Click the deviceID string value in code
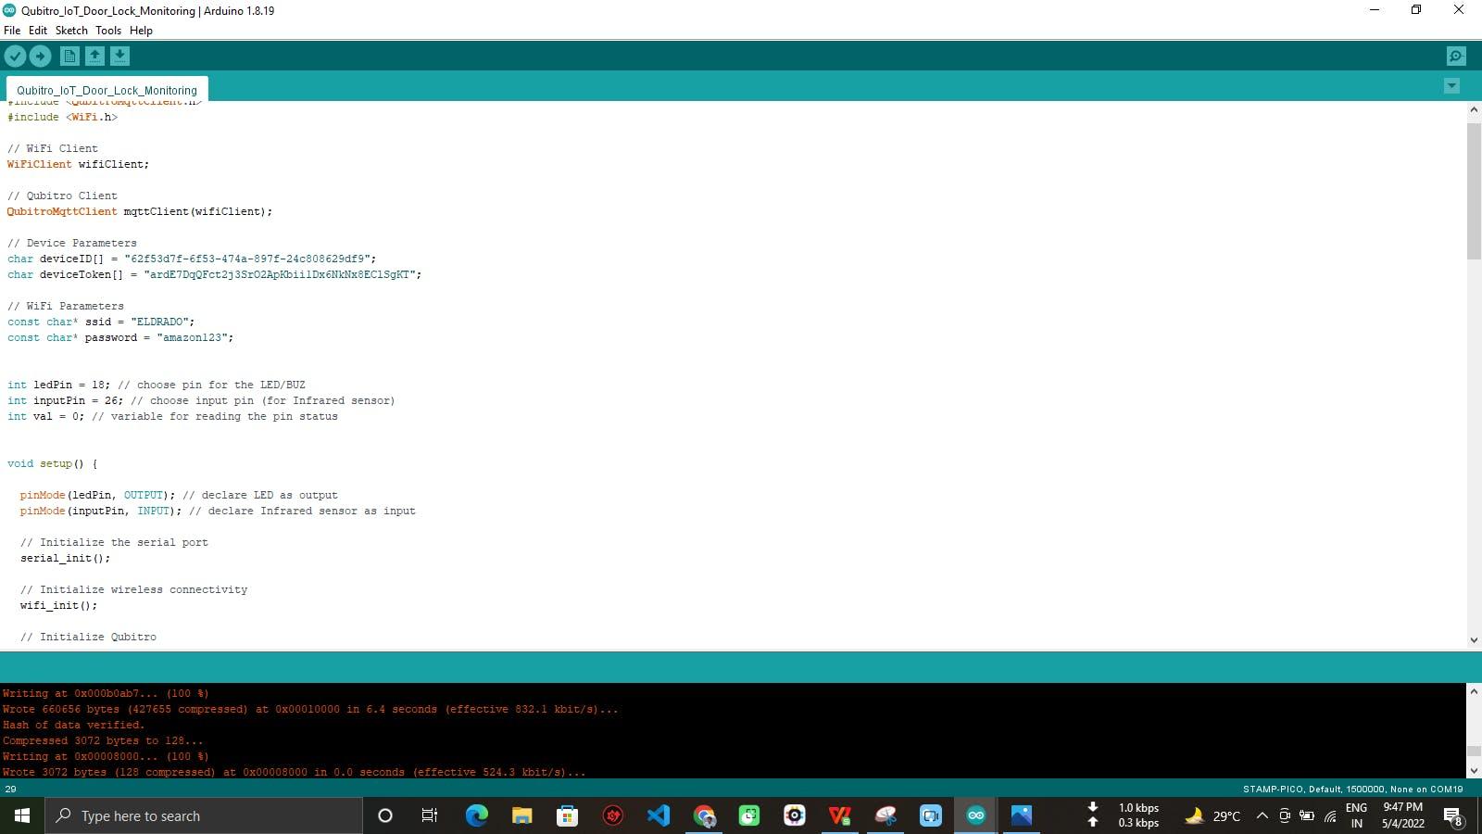This screenshot has height=834, width=1482. pos(247,259)
